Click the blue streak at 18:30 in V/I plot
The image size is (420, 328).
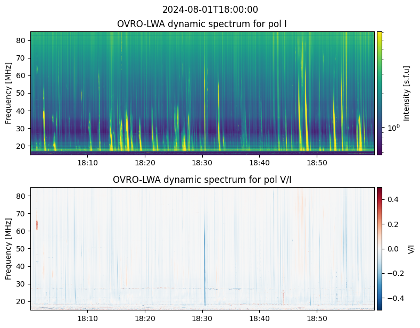click(204, 255)
